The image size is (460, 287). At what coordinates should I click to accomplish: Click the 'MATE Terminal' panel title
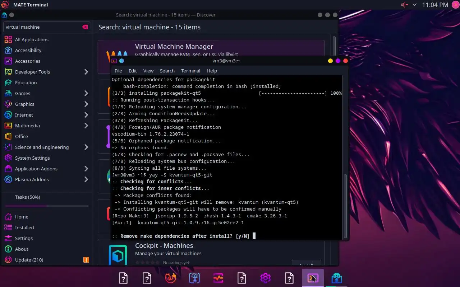(31, 5)
